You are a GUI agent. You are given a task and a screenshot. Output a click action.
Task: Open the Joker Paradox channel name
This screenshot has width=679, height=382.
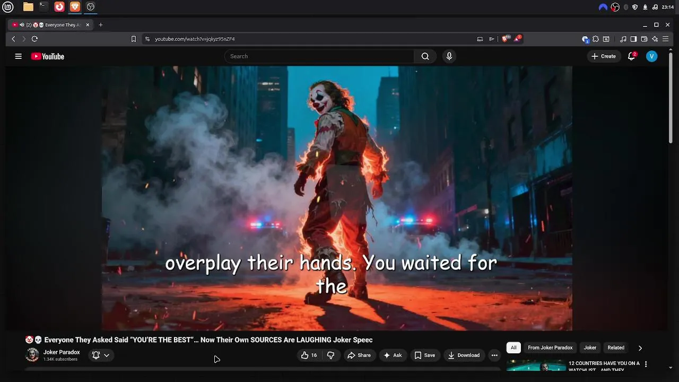point(62,352)
